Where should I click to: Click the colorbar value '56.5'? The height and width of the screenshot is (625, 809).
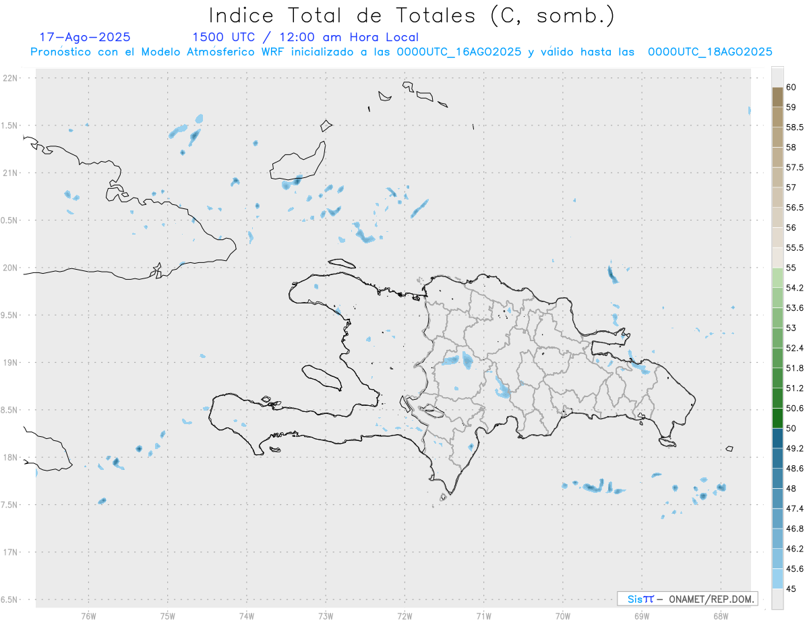tap(794, 208)
